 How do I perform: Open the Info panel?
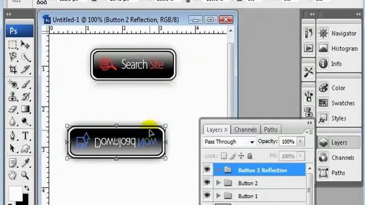(x=338, y=64)
